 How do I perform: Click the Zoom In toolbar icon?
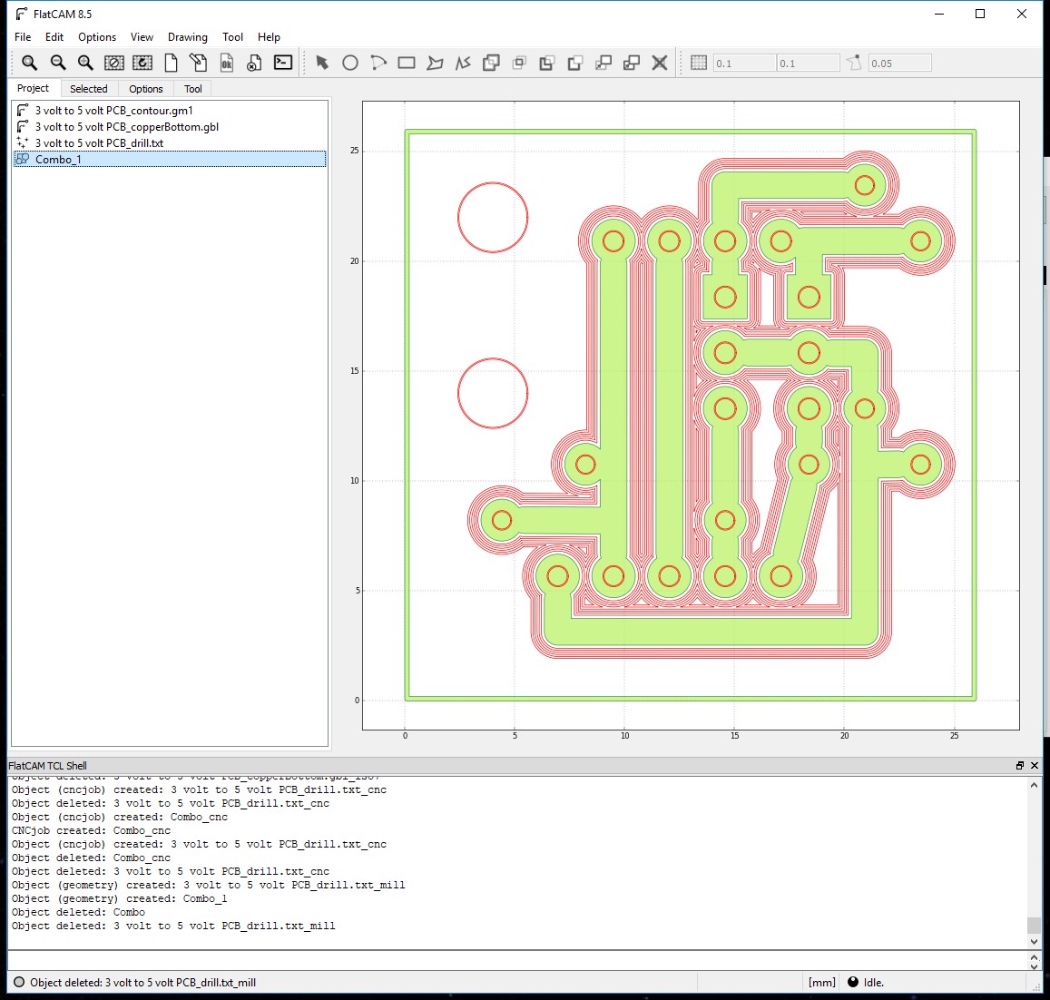click(85, 63)
